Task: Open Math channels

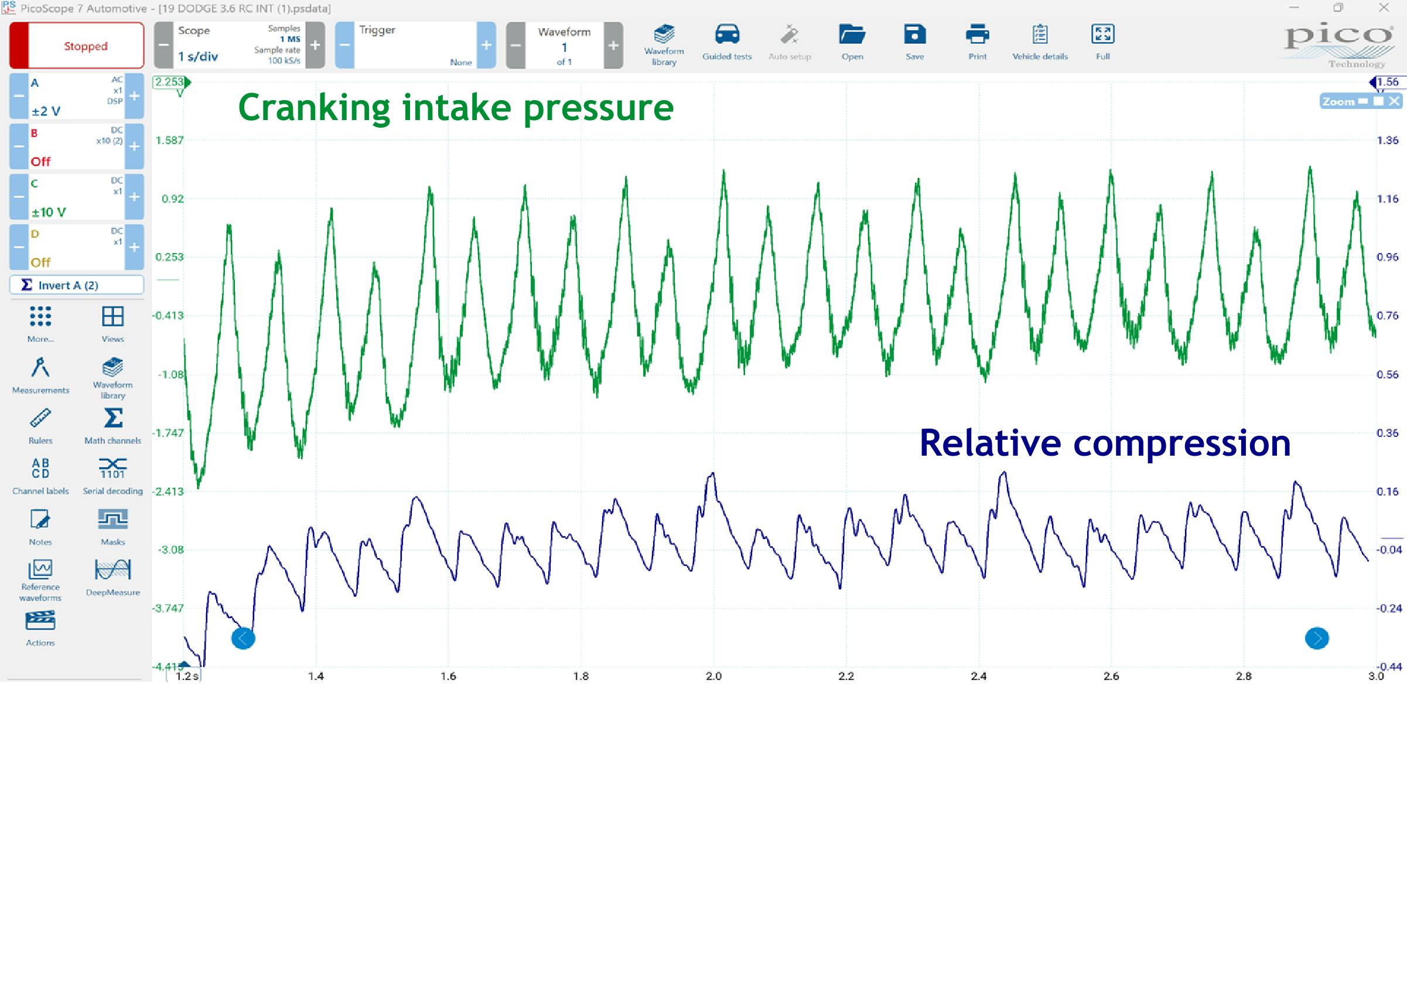Action: tap(112, 425)
